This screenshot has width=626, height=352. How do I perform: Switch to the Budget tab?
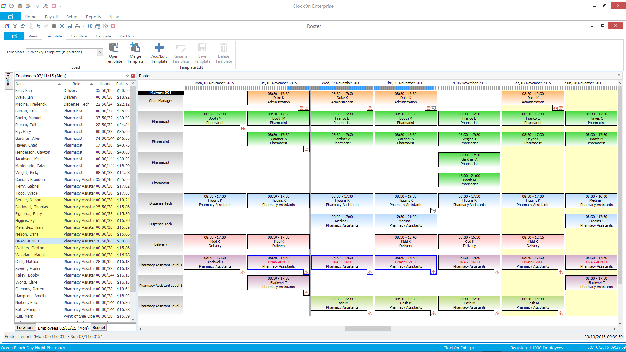pyautogui.click(x=99, y=328)
